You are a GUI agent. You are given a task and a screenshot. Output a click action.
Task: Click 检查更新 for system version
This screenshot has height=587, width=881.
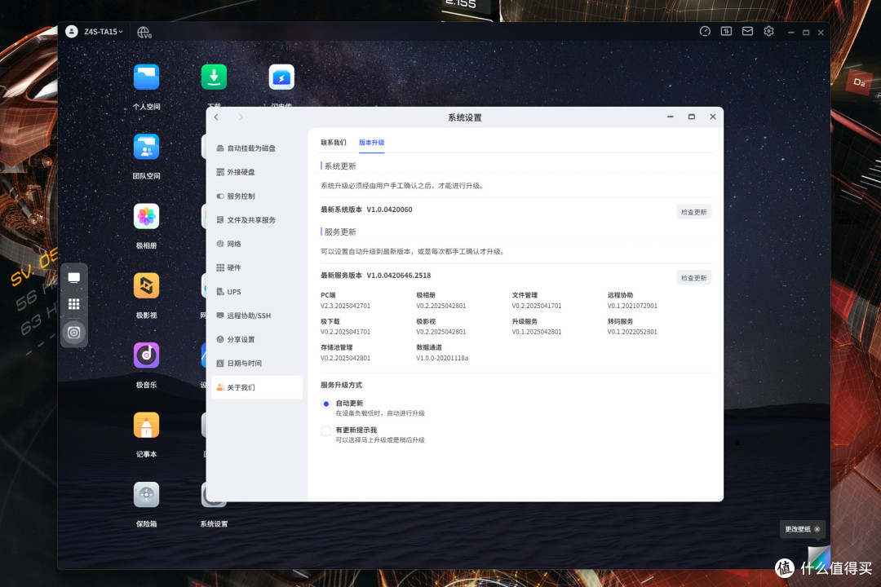[693, 212]
